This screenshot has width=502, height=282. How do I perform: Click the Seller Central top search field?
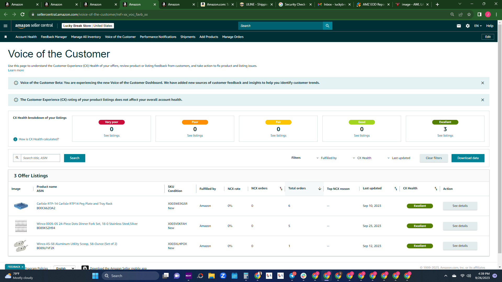[x=281, y=26]
